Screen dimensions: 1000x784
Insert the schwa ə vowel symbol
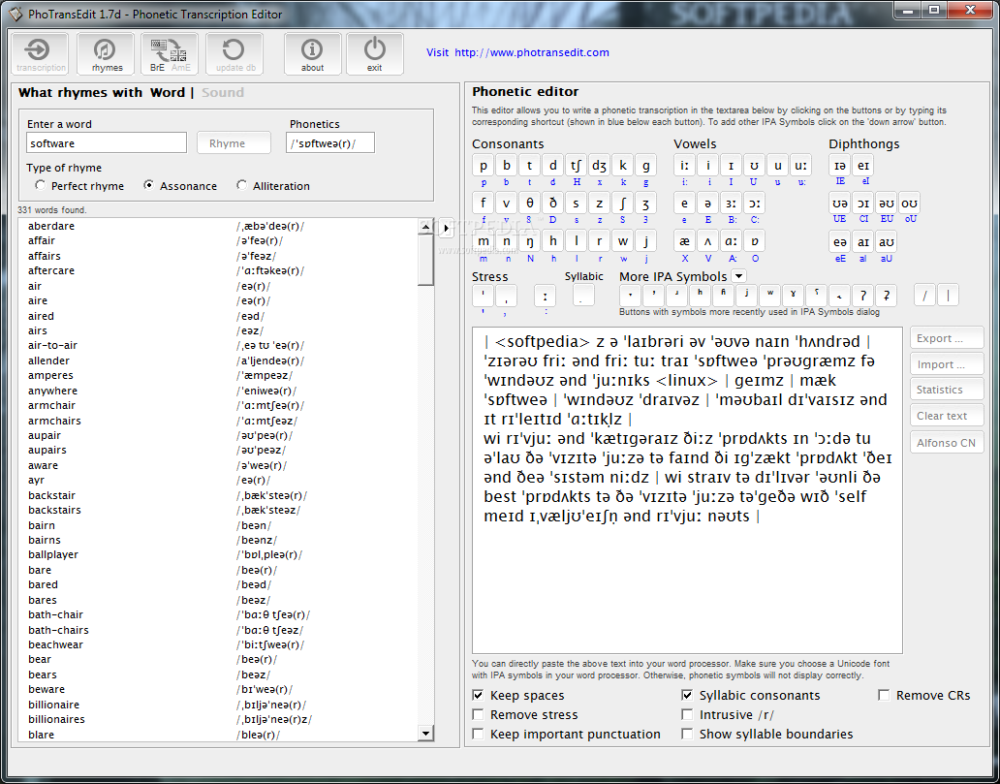point(707,204)
